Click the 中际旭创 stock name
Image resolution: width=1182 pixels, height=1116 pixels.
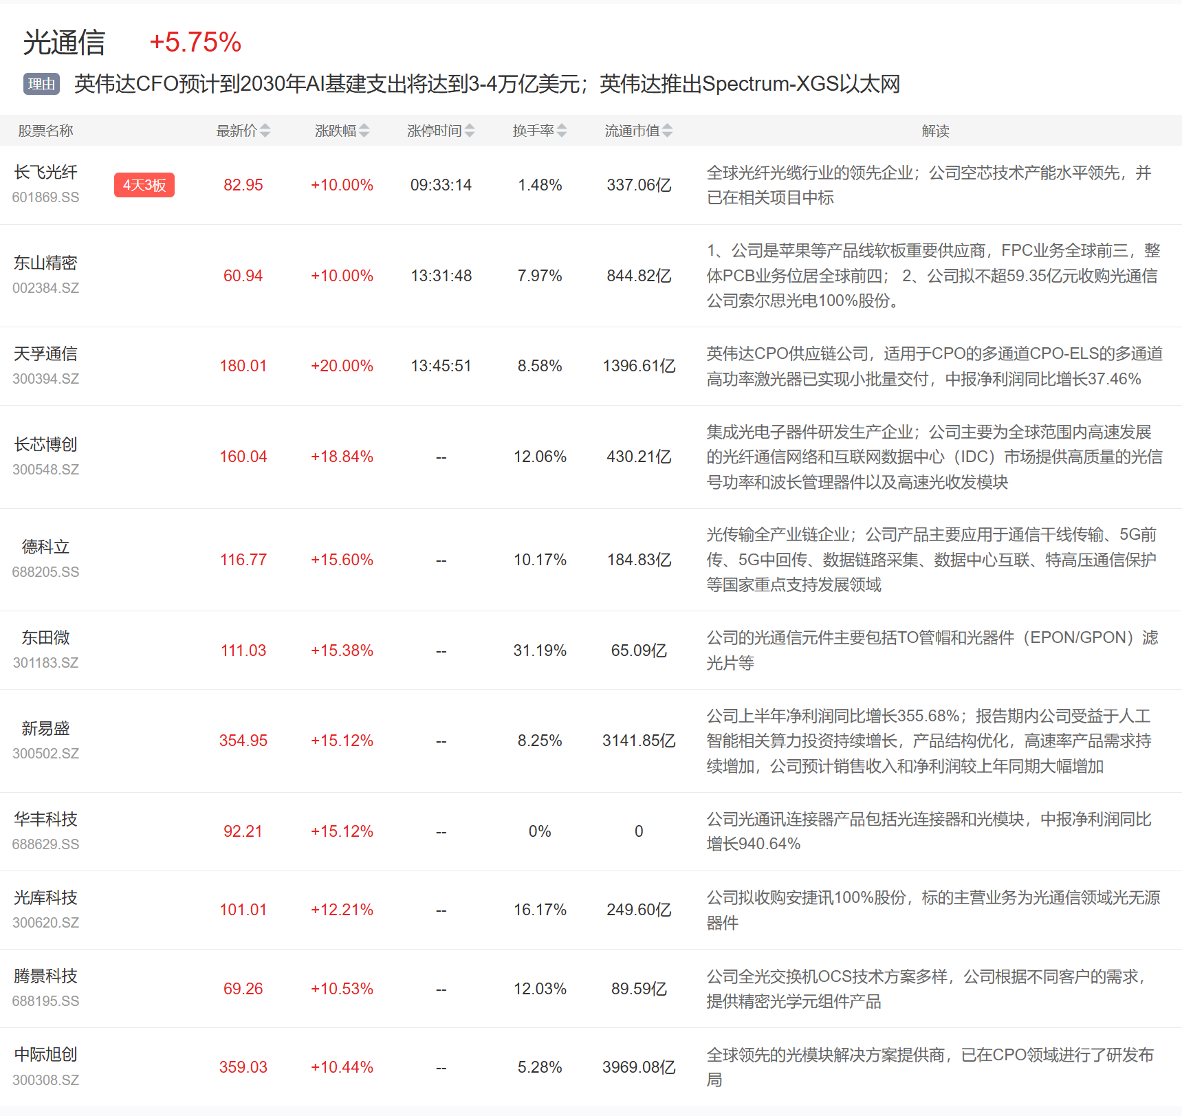tap(45, 1055)
